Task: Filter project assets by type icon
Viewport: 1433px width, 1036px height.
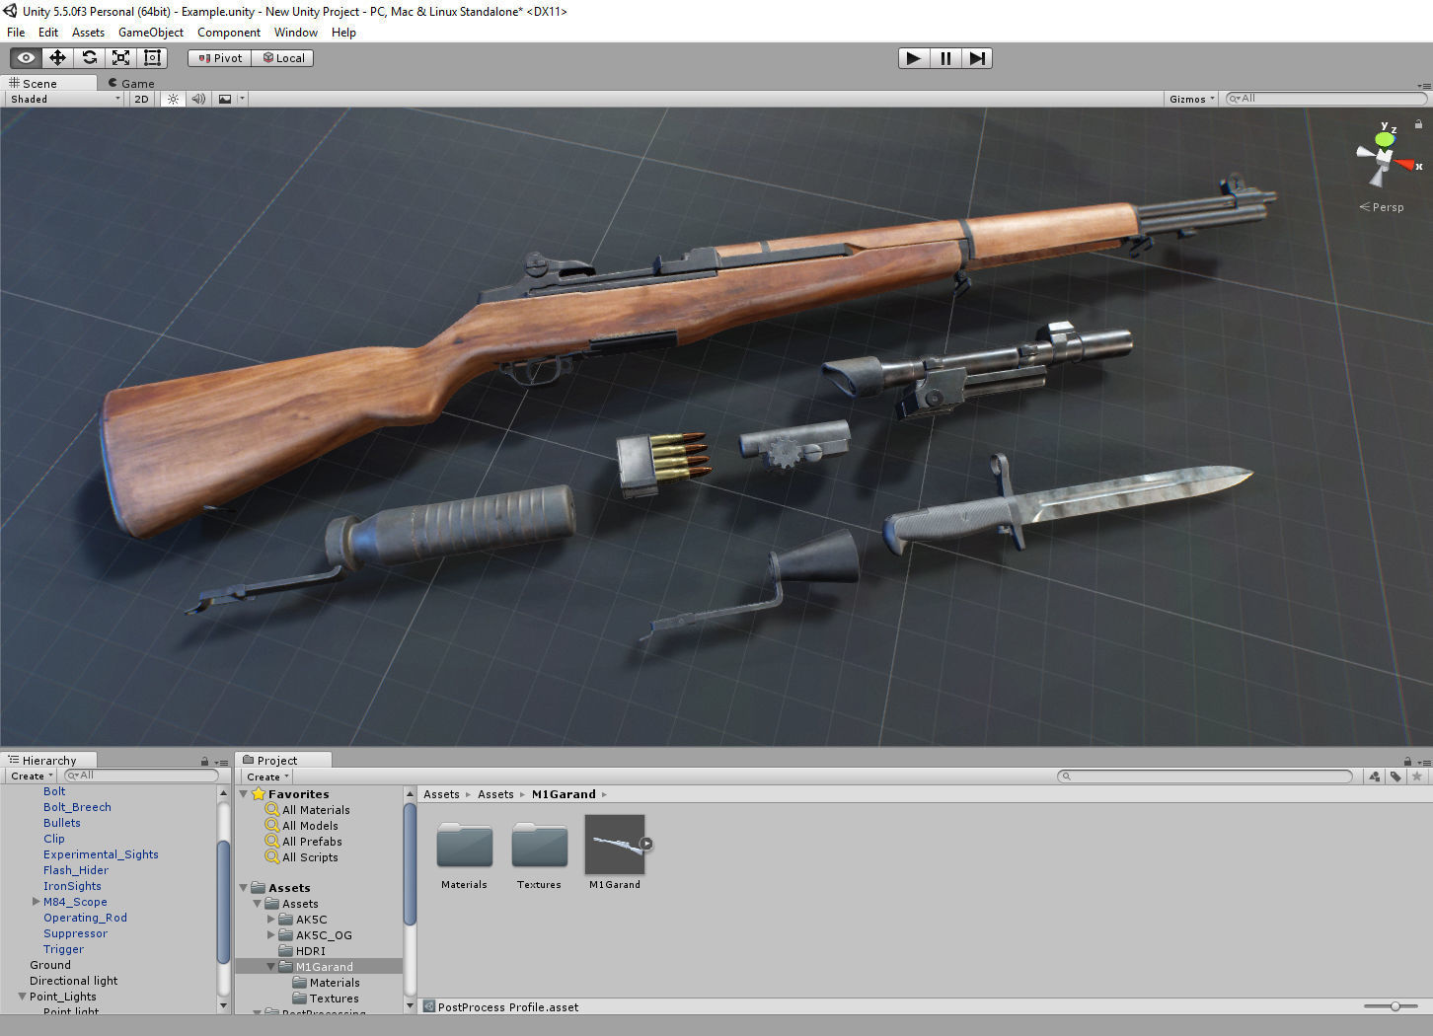Action: point(1375,777)
